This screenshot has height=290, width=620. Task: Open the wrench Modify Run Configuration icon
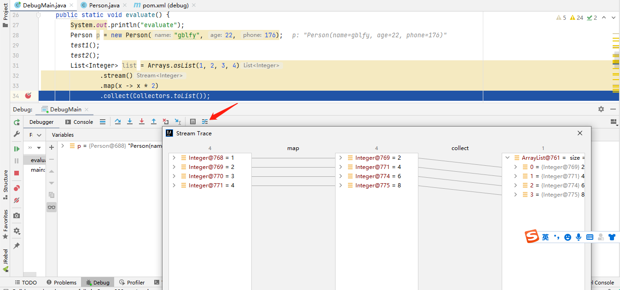pos(17,134)
